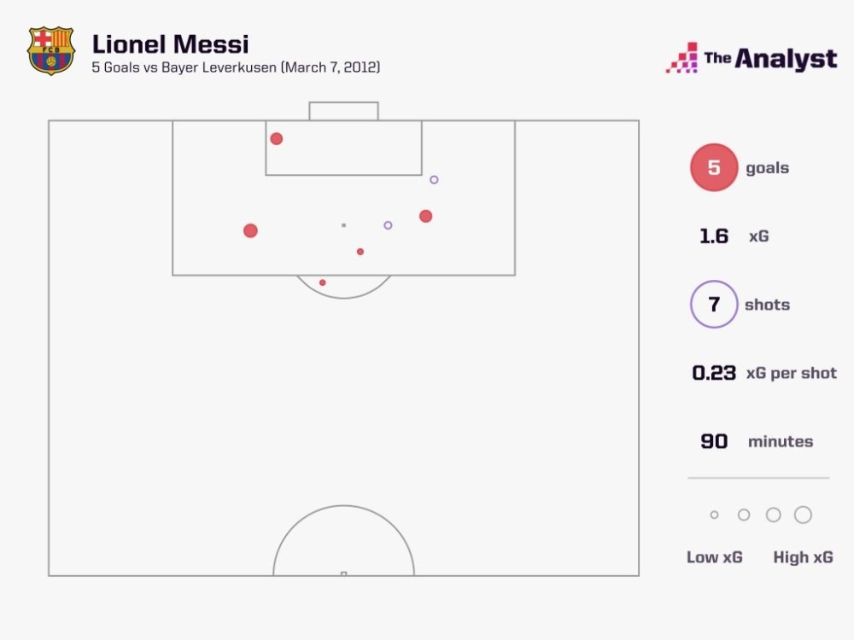This screenshot has height=640, width=854.
Task: Click the red 5 goals badge
Action: (x=714, y=167)
